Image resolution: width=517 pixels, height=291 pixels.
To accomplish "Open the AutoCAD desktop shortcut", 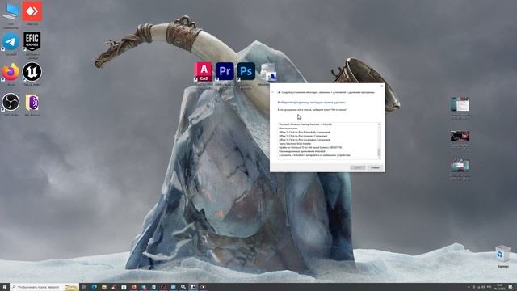I will click(204, 72).
